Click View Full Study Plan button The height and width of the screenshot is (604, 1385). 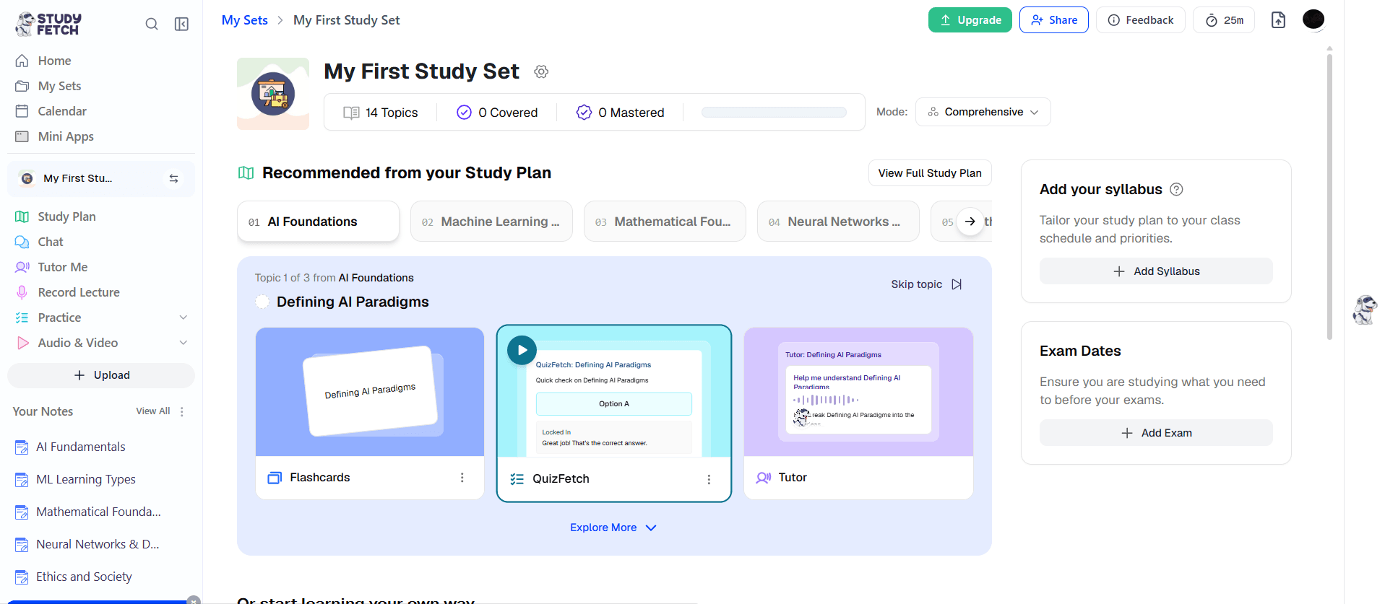(930, 173)
